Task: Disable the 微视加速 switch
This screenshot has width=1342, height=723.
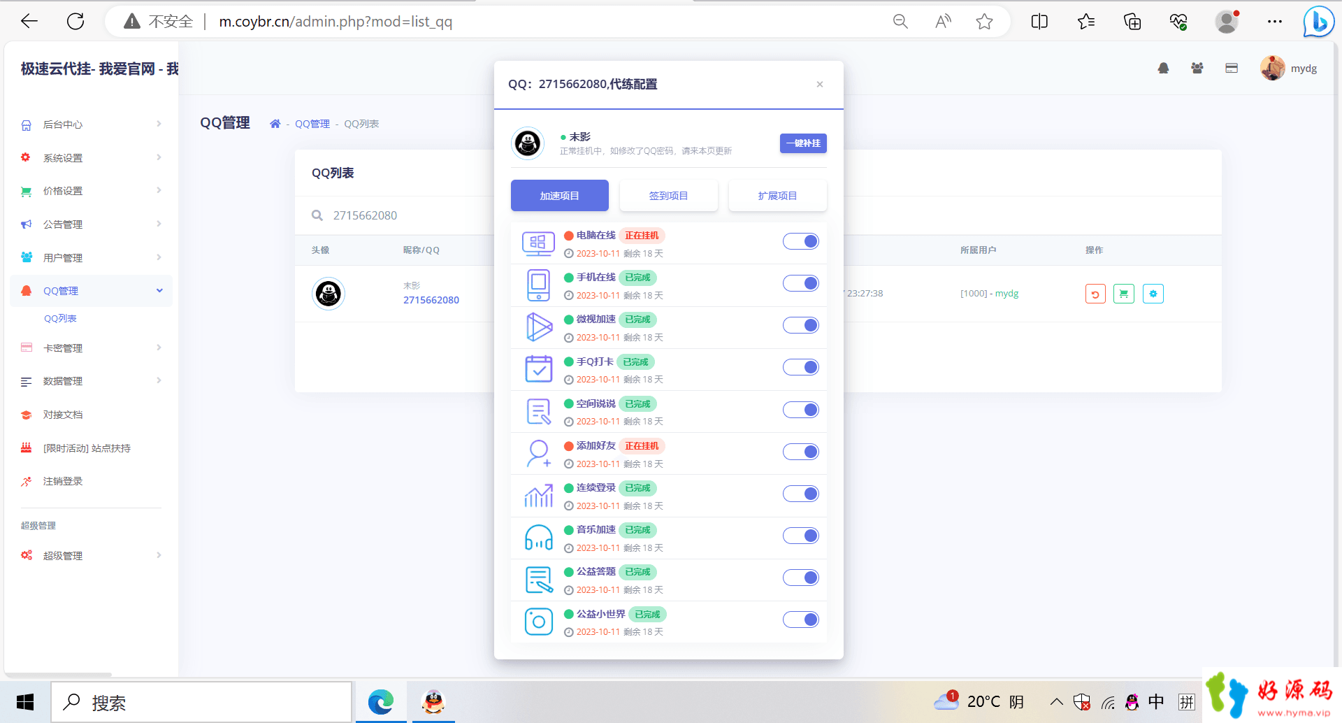Action: [800, 325]
